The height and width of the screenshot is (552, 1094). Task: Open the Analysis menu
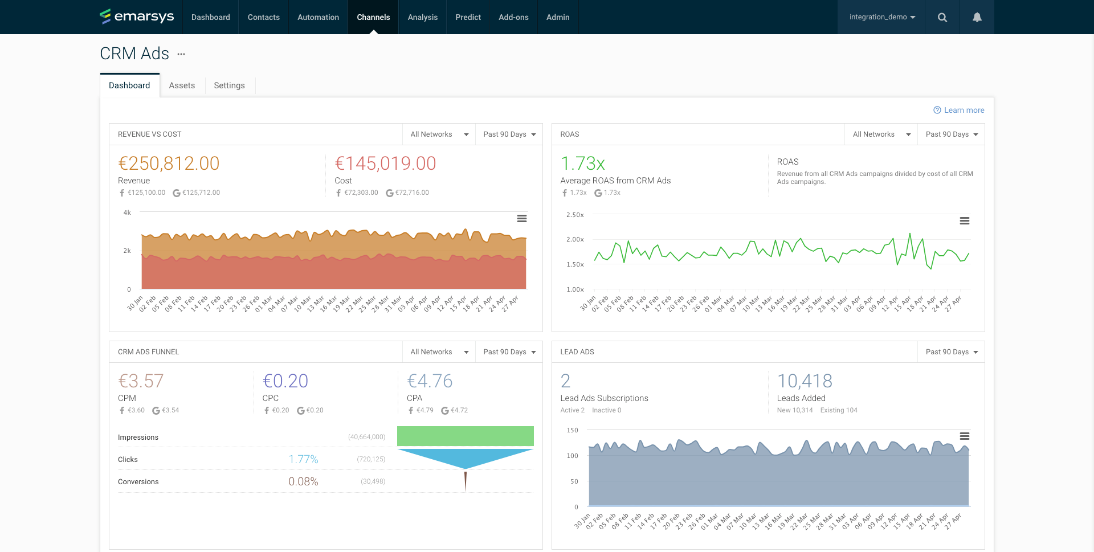[x=422, y=17]
